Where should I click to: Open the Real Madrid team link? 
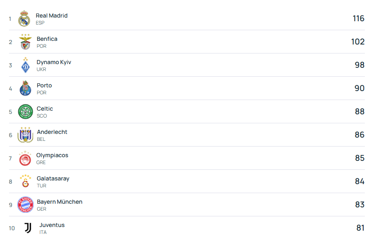click(52, 16)
